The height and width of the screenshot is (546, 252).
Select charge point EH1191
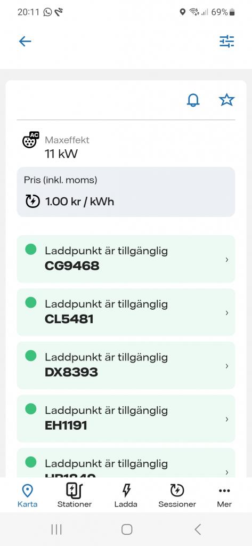pyautogui.click(x=126, y=419)
